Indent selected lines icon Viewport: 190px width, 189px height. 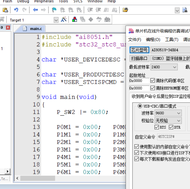(x=90, y=10)
